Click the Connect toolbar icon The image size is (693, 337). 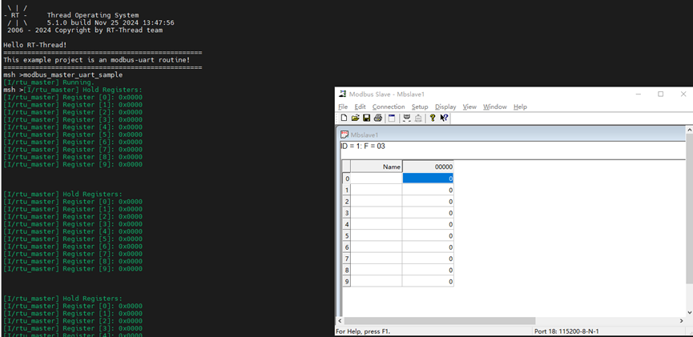(407, 118)
